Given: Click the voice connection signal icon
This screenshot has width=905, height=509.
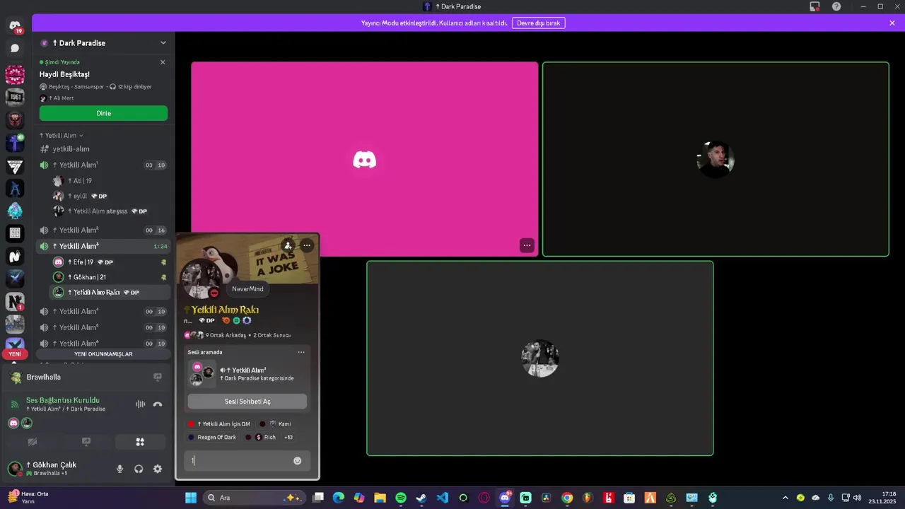Looking at the screenshot, I should click(x=15, y=404).
